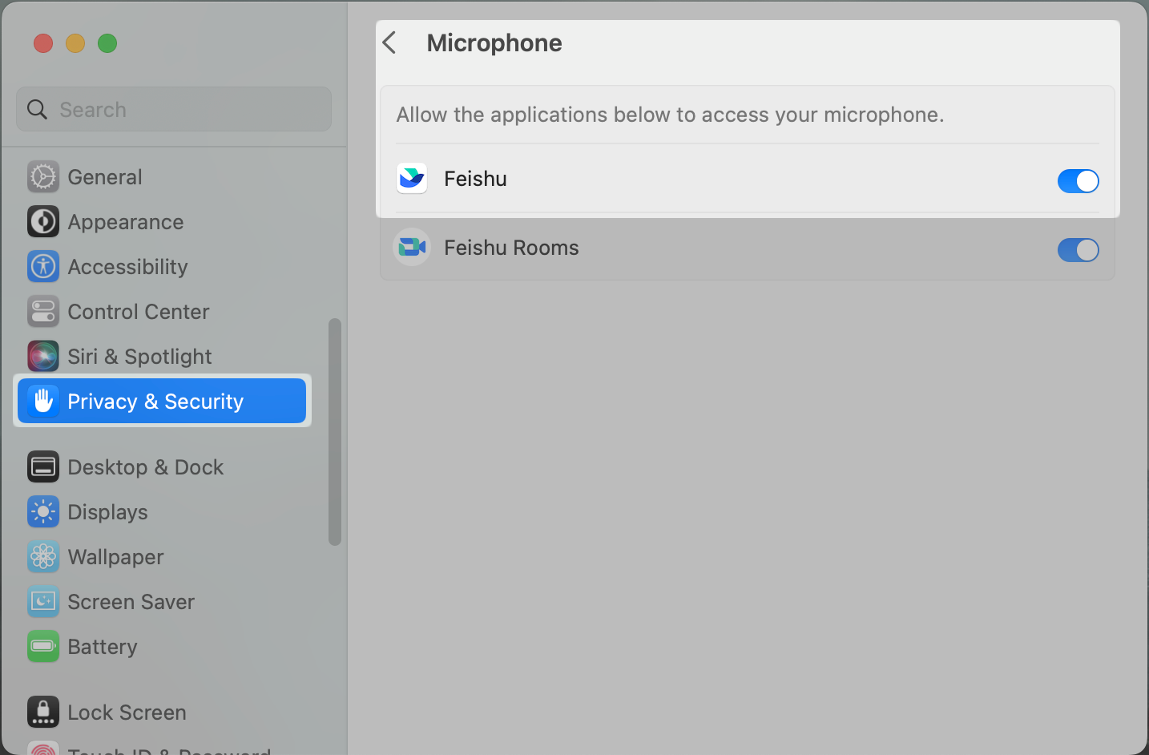Select the General settings icon
Screen dimensions: 1149x755
(x=42, y=177)
